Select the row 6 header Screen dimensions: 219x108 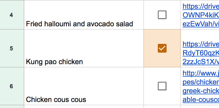[12, 86]
